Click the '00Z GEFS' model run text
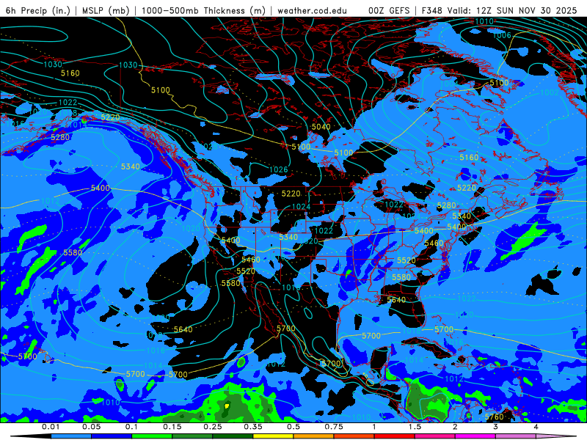587x440 pixels. (x=389, y=10)
